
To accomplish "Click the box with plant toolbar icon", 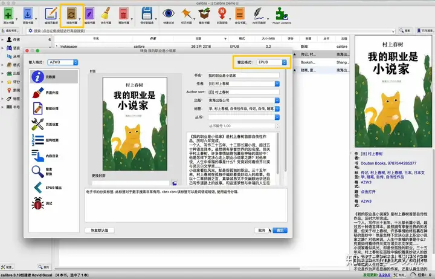I will [x=204, y=13].
